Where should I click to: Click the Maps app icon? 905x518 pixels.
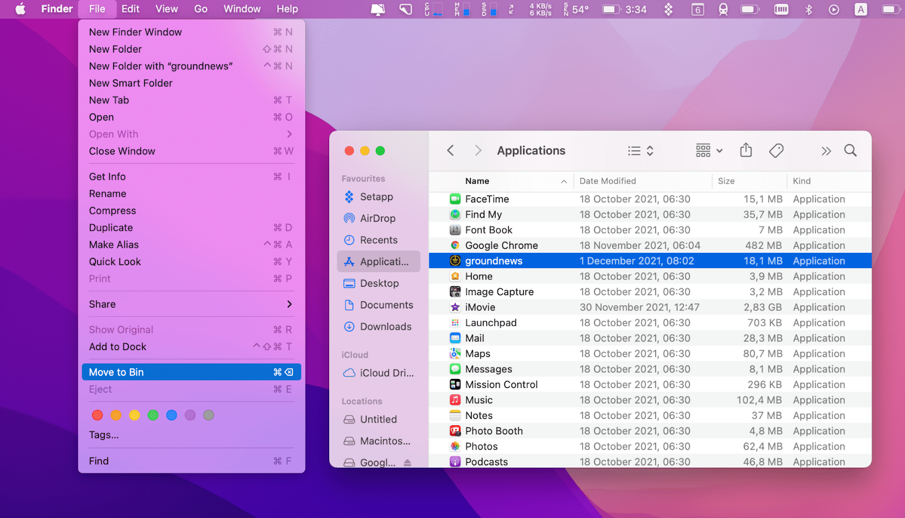[455, 353]
